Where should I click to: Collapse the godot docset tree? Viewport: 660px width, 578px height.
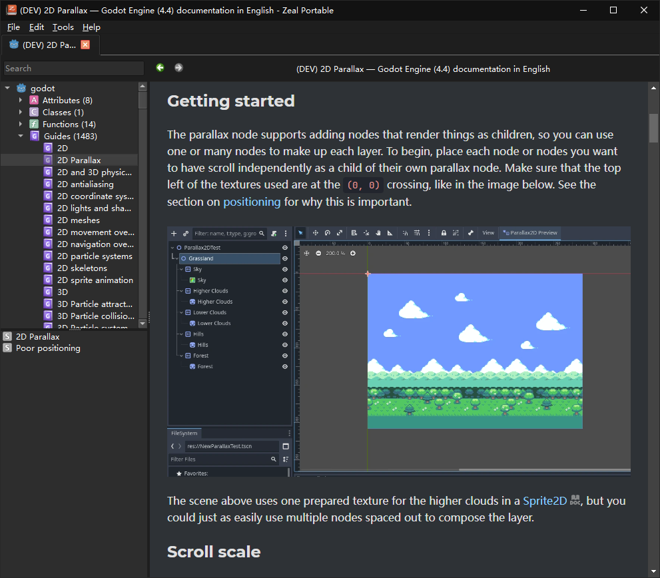tap(7, 88)
